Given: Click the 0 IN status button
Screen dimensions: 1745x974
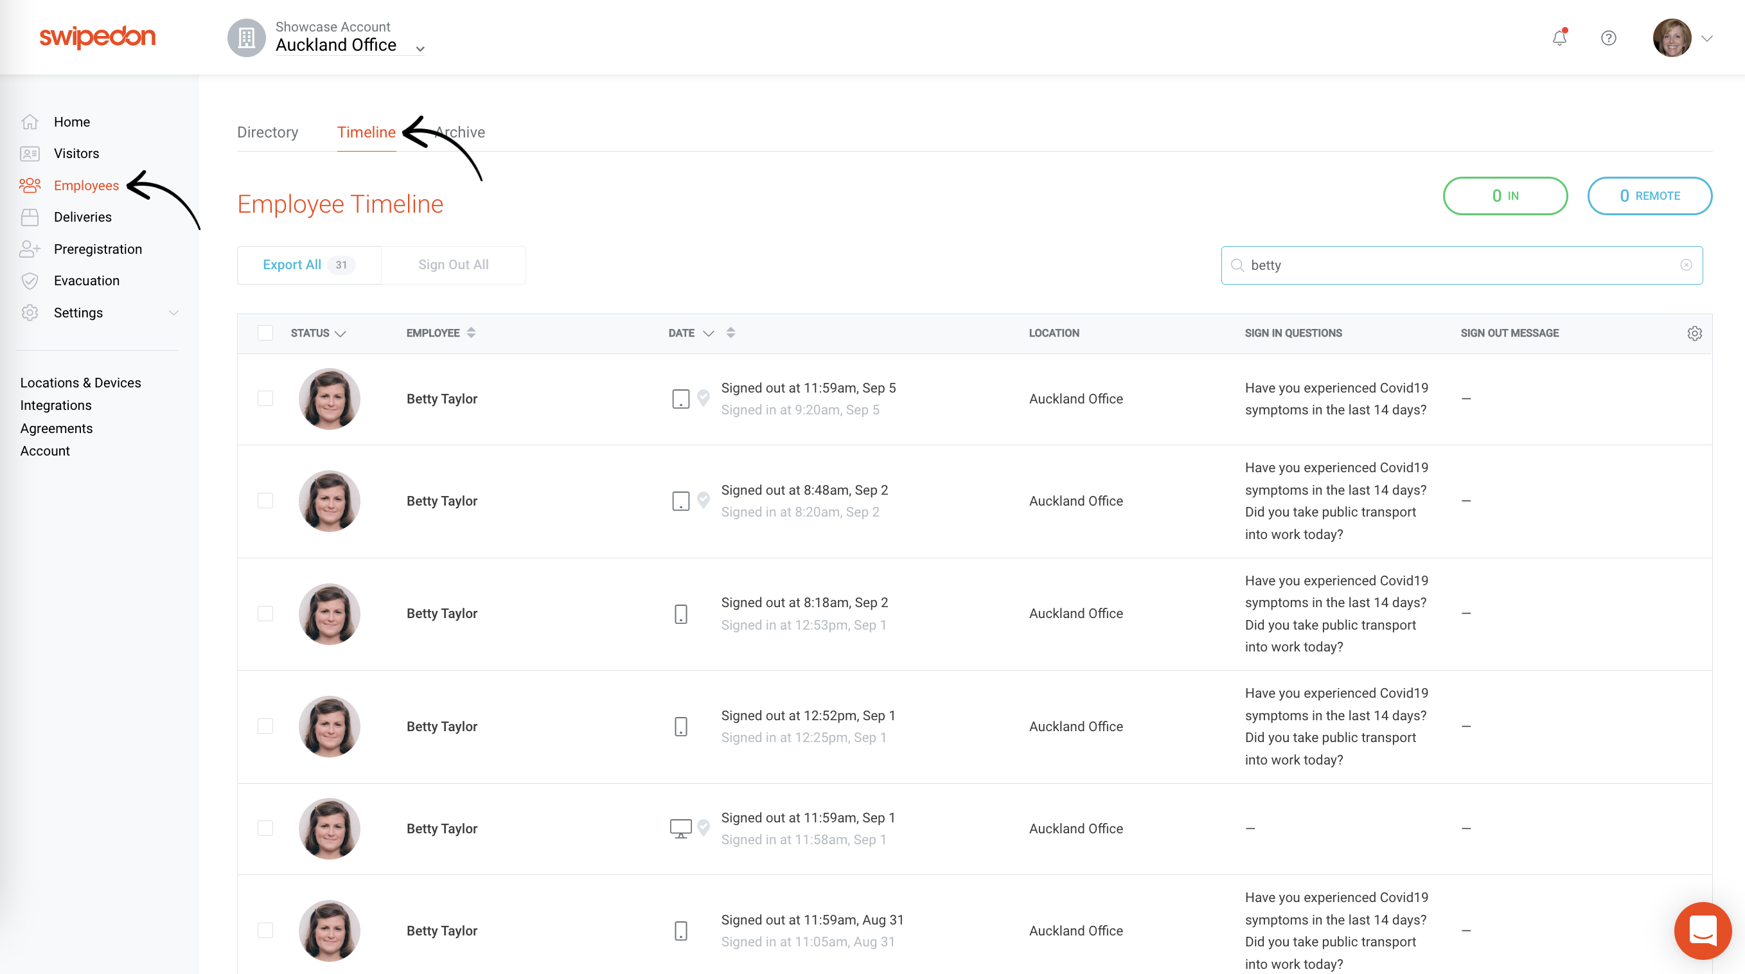Looking at the screenshot, I should 1505,196.
